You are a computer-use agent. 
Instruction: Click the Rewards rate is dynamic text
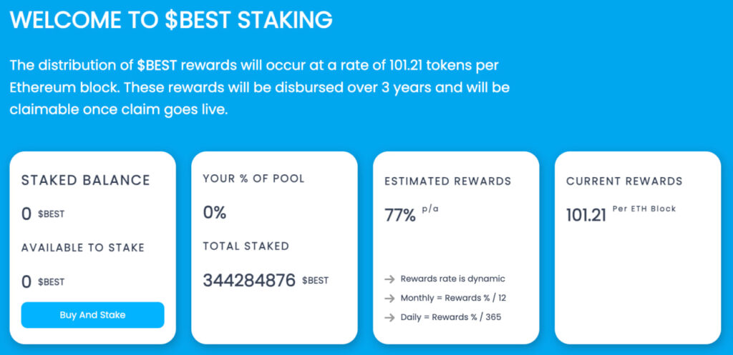452,279
